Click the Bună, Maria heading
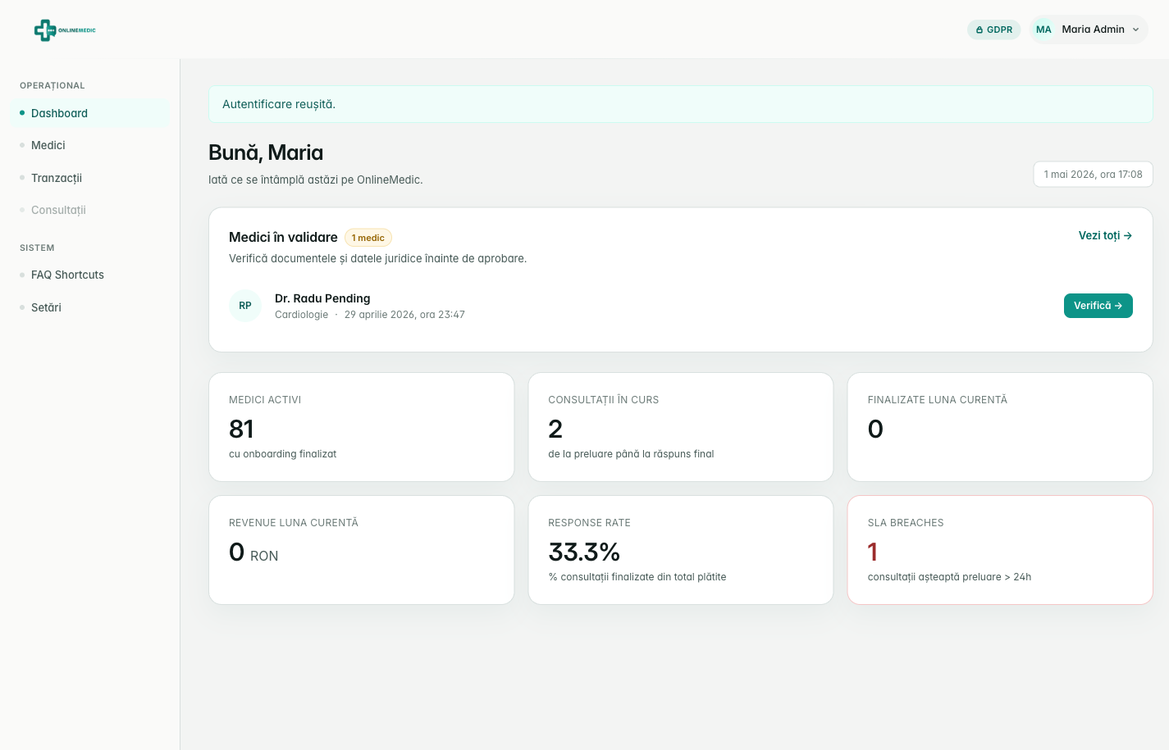Image resolution: width=1169 pixels, height=750 pixels. (x=266, y=152)
